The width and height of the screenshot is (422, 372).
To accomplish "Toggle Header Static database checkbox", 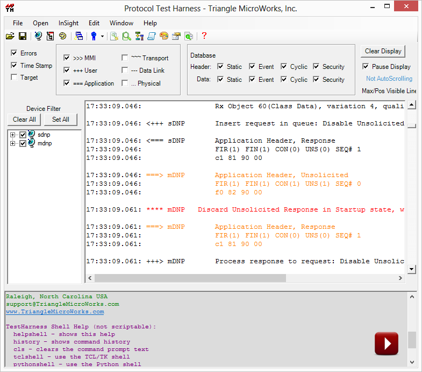I will [x=220, y=66].
